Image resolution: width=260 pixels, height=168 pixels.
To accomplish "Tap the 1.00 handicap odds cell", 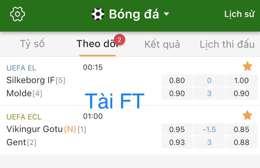I will (241, 80).
